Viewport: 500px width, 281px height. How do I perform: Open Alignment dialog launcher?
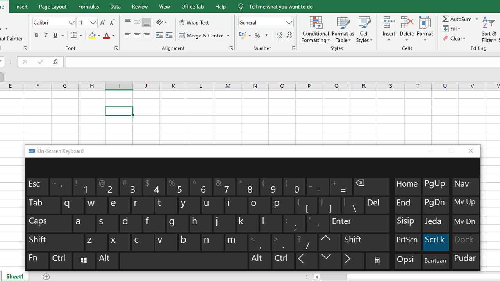(x=231, y=48)
